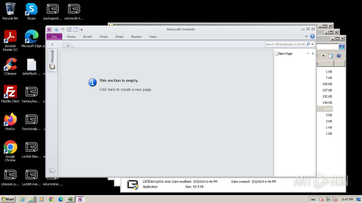Open FileZilla Client shortcut
362x203 pixels.
10,94
